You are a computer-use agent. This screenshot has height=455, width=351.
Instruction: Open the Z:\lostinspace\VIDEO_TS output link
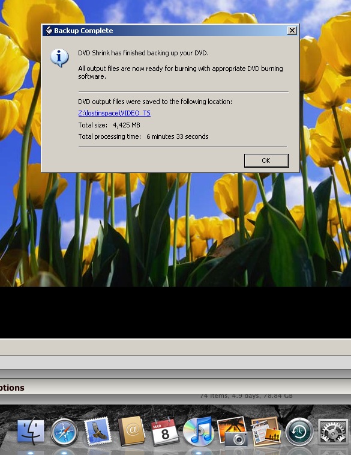coord(115,113)
